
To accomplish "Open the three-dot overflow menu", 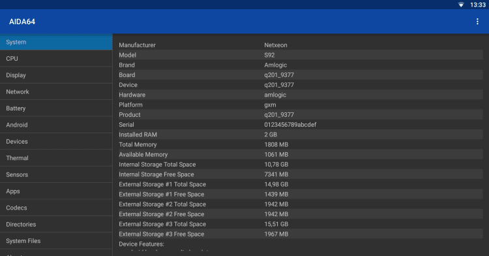I will [477, 22].
